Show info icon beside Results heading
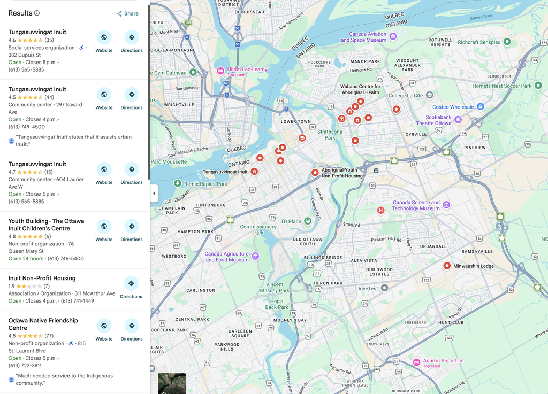This screenshot has height=394, width=548. click(x=37, y=13)
